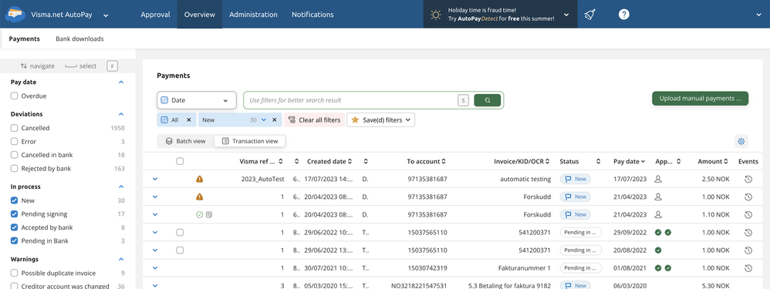Collapse the Warnings section

[121, 259]
